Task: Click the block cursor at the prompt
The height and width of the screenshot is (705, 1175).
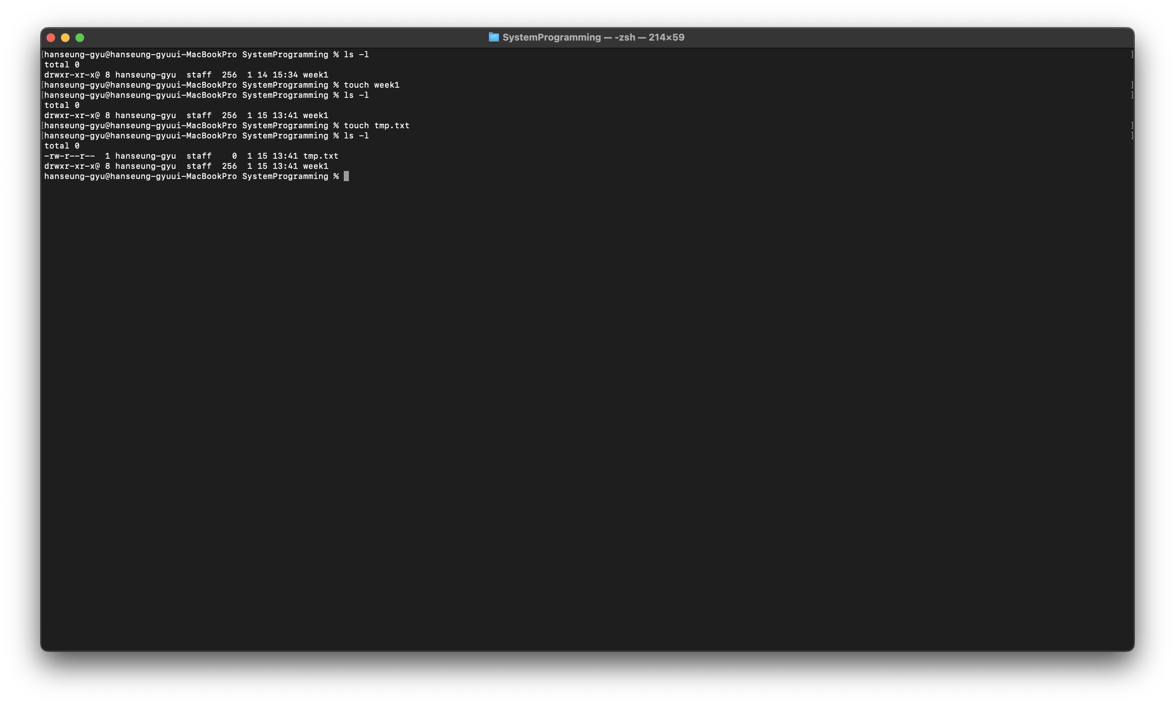Action: pos(346,177)
